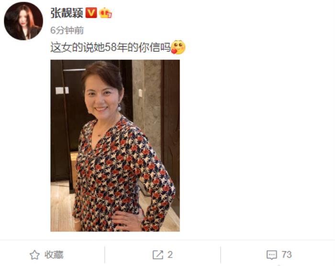Click the repost count 2
Image resolution: width=335 pixels, height=266 pixels.
pos(170,255)
